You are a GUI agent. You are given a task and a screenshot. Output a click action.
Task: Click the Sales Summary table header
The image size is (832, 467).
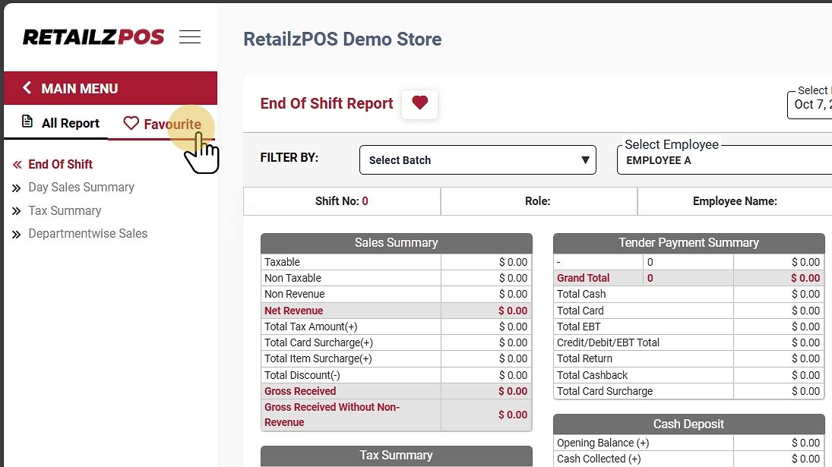(x=396, y=243)
